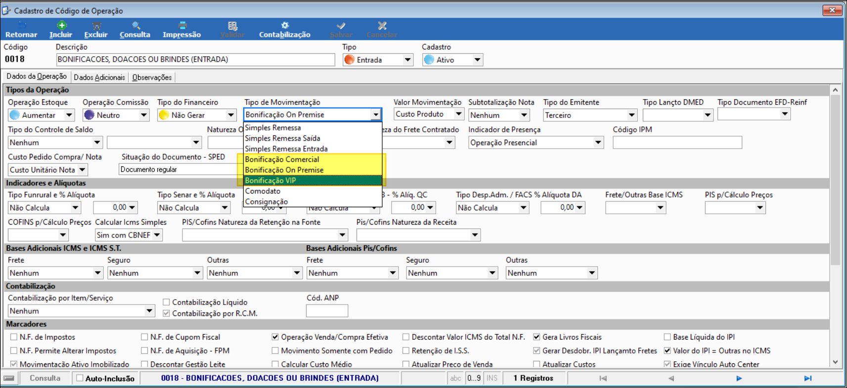Switch to Observações tab
This screenshot has width=847, height=388.
pos(152,78)
